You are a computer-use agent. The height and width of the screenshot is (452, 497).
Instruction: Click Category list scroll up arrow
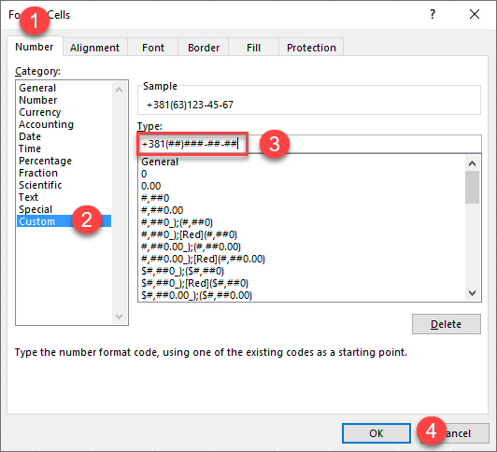(x=120, y=90)
